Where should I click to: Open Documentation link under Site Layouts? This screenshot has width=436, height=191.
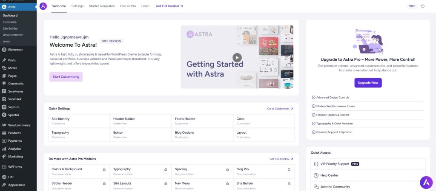pos(123,188)
